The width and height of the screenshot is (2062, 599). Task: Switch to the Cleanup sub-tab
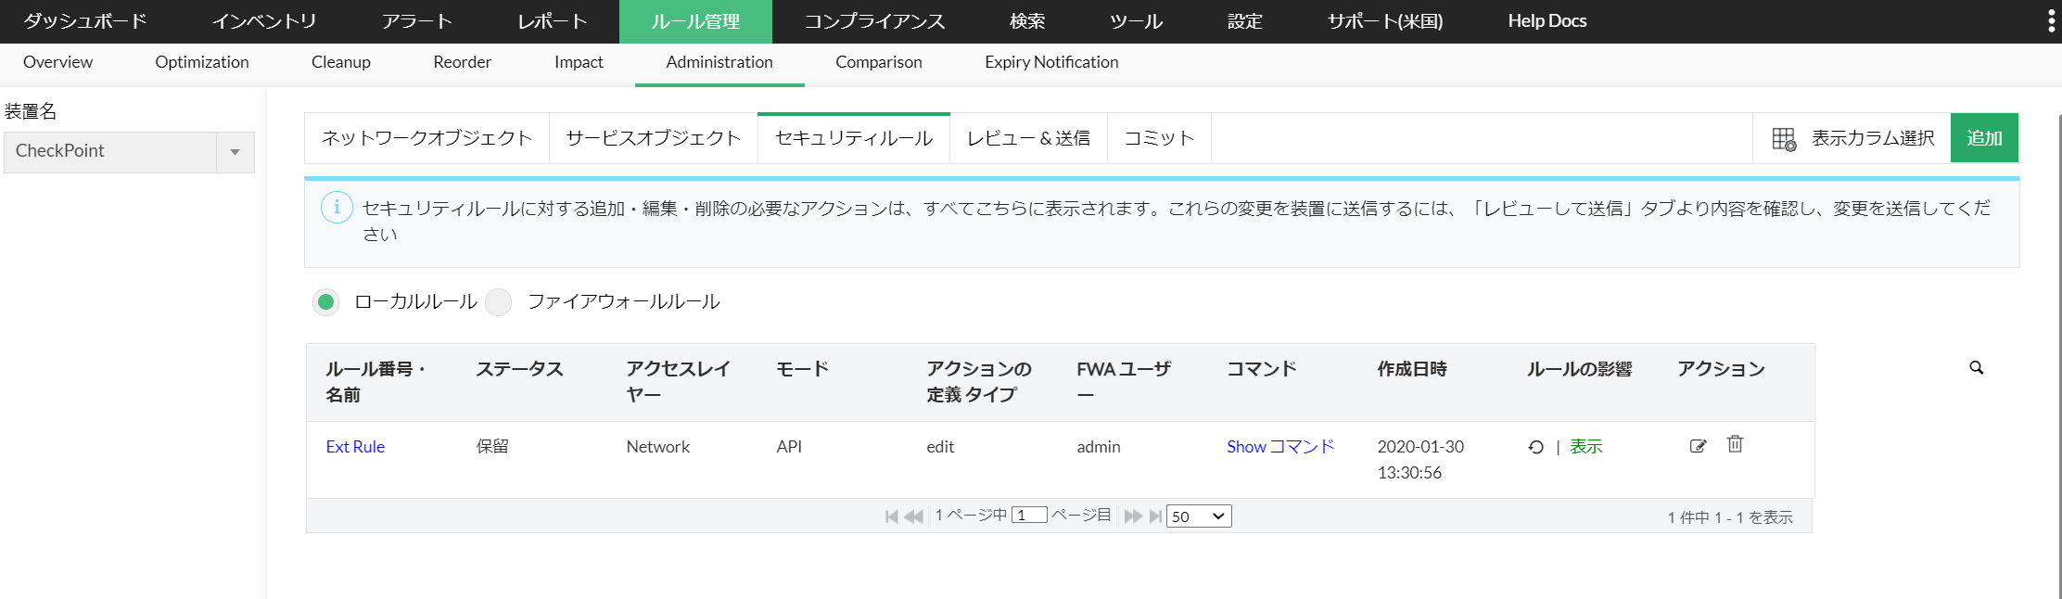(x=341, y=62)
